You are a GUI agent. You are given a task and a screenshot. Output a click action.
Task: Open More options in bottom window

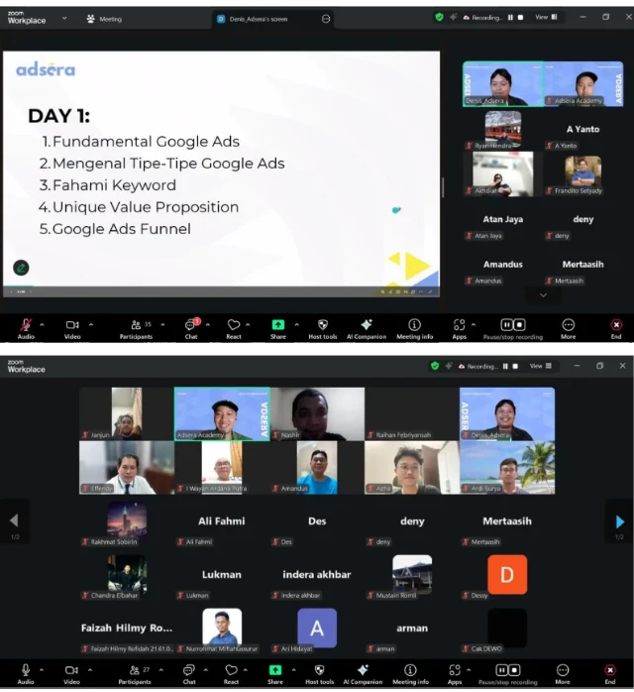pyautogui.click(x=563, y=674)
